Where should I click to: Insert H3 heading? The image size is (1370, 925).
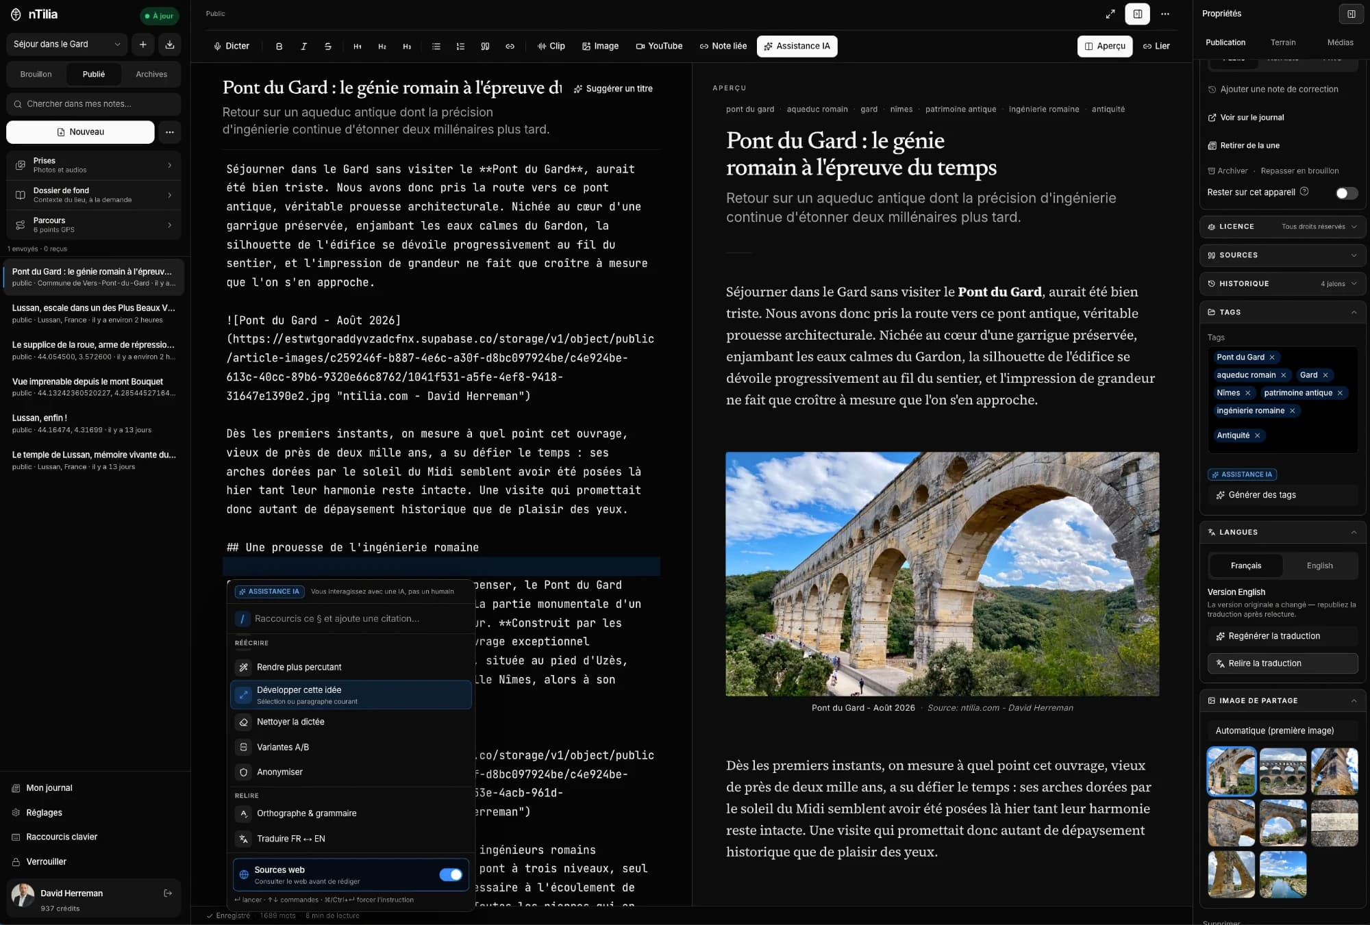click(407, 46)
